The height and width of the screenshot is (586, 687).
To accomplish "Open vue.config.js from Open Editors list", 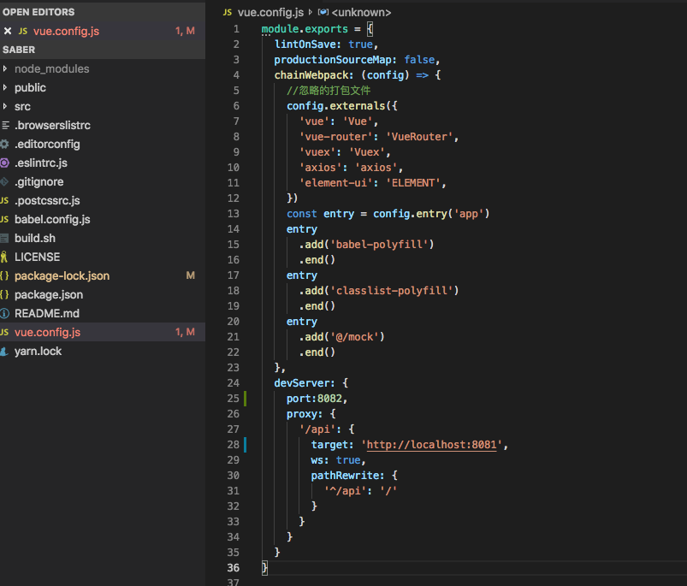I will tap(67, 31).
